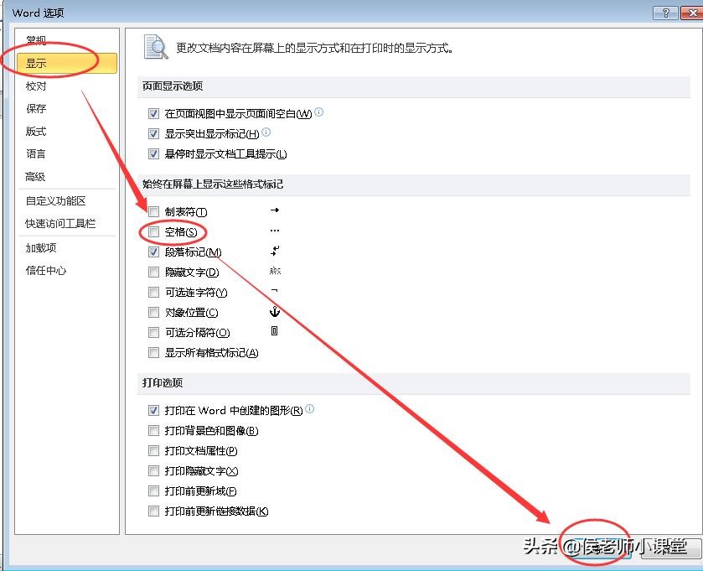
Task: Disable the 段落标记 checkbox
Action: pos(153,252)
